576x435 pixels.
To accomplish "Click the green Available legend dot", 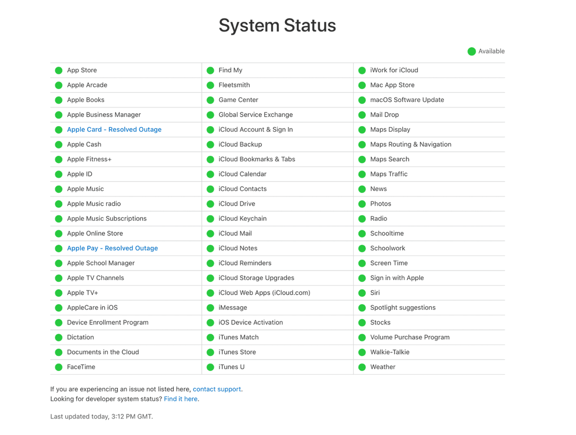I will [471, 52].
